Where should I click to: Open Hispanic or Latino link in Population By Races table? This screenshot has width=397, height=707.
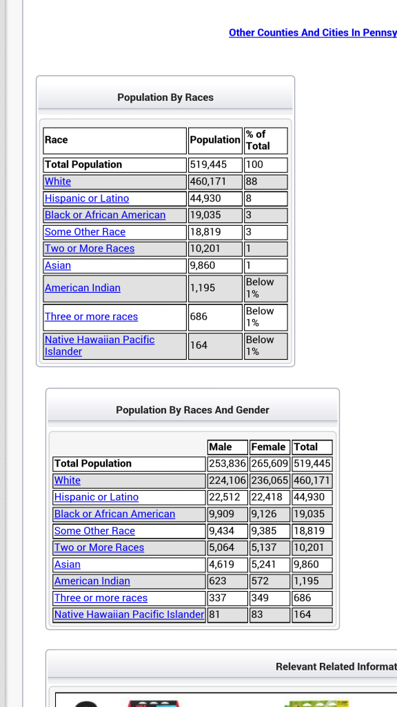87,198
